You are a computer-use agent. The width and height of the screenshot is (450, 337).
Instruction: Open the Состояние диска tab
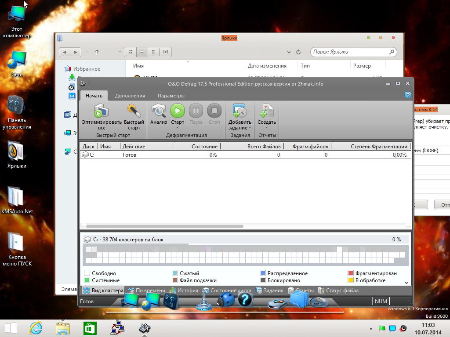coord(227,290)
